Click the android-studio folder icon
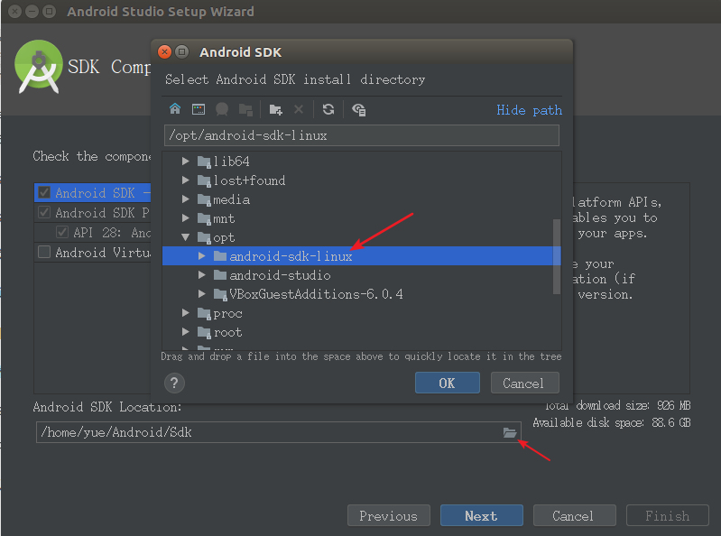721x536 pixels. [x=220, y=275]
